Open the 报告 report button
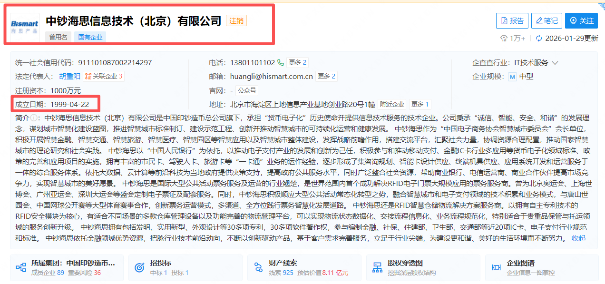 [x=512, y=20]
